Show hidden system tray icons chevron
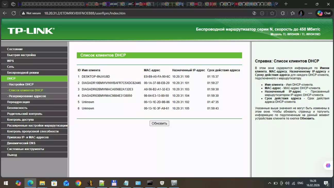Screen dimensions: 334x188 coord(270,183)
